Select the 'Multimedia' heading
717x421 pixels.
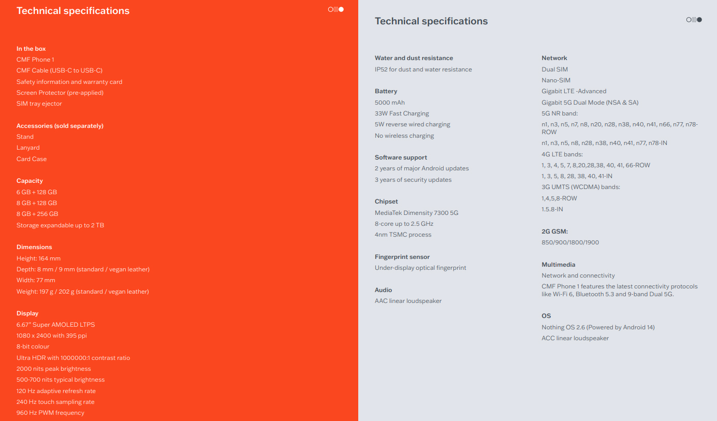(x=559, y=265)
